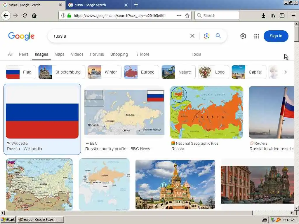Open a new browser tab

tap(136, 5)
